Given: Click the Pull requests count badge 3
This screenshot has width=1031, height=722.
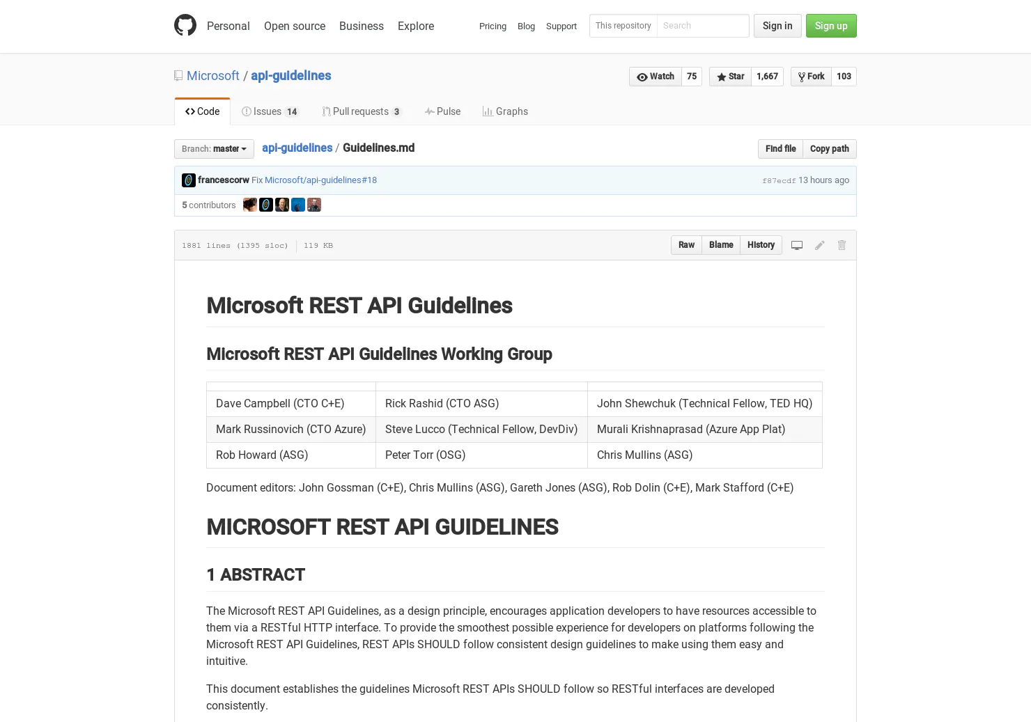Looking at the screenshot, I should pos(396,112).
